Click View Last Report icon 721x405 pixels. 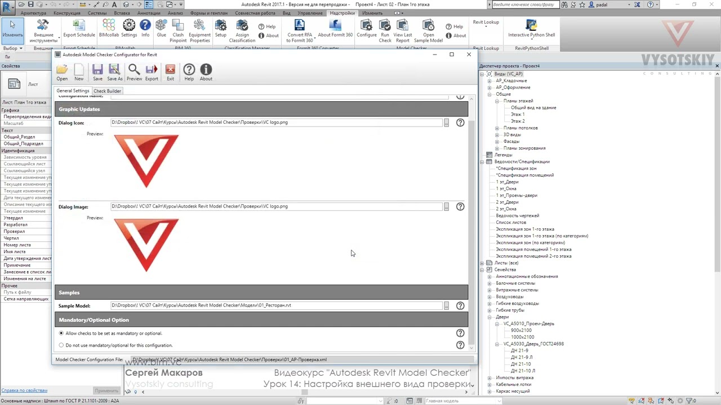(x=403, y=31)
